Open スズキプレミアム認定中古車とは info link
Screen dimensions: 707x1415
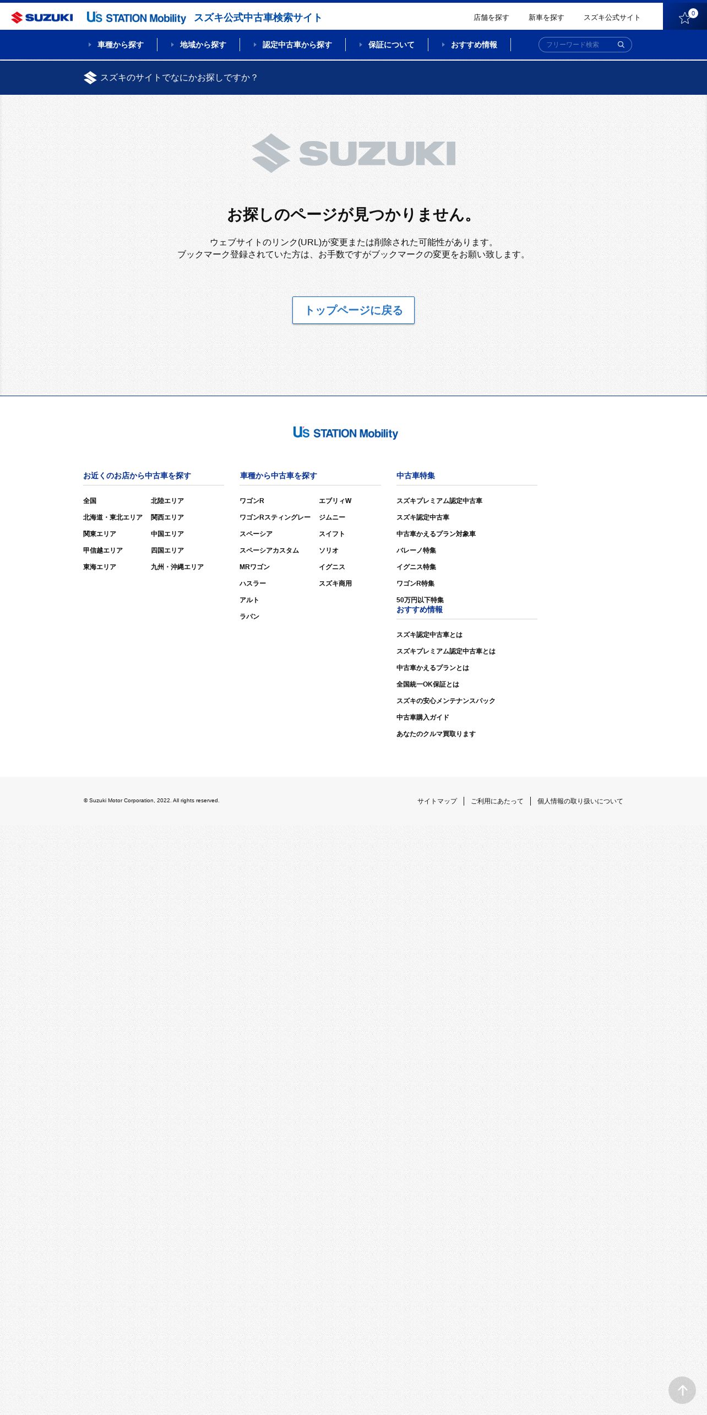click(446, 651)
